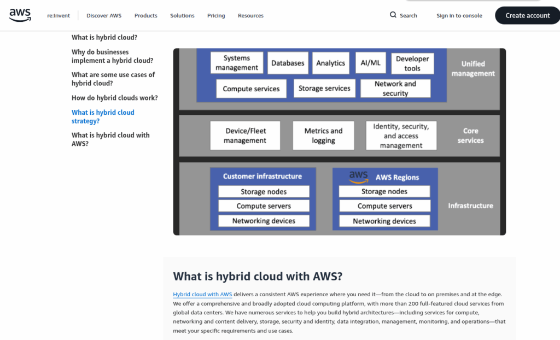Open the Pricing menu
560x340 pixels.
tap(215, 15)
